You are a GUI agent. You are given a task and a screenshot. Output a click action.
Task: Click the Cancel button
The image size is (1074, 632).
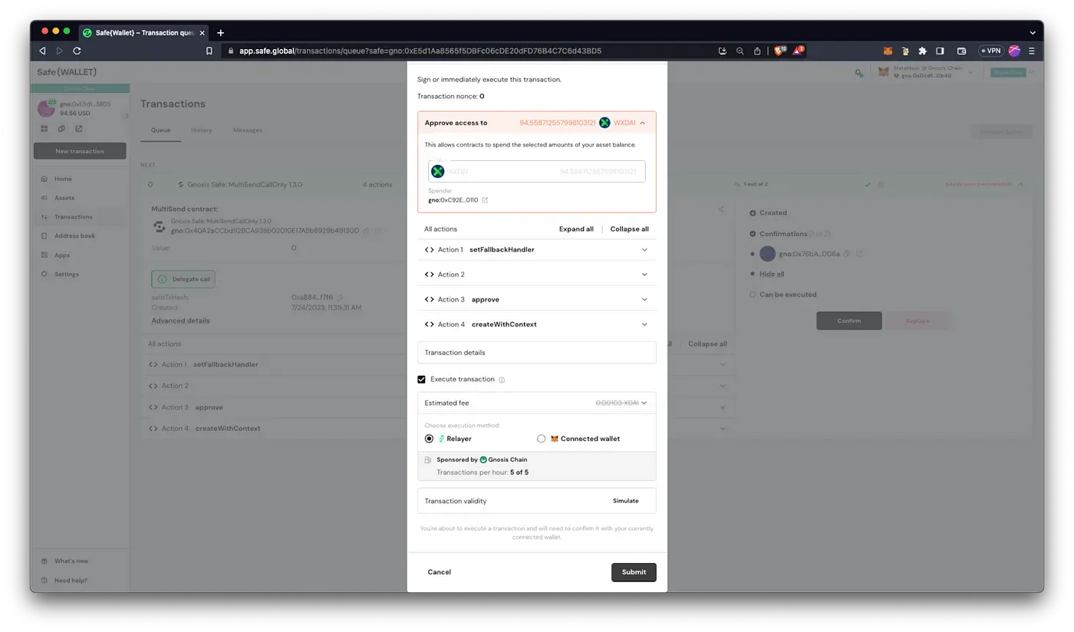[440, 572]
